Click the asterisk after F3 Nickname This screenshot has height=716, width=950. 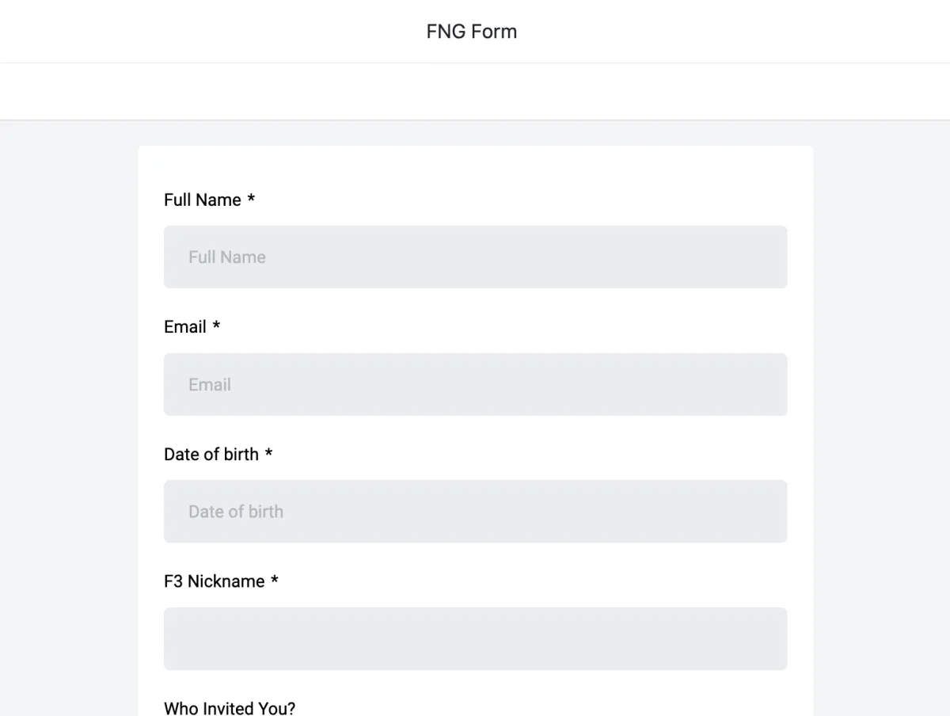(275, 582)
